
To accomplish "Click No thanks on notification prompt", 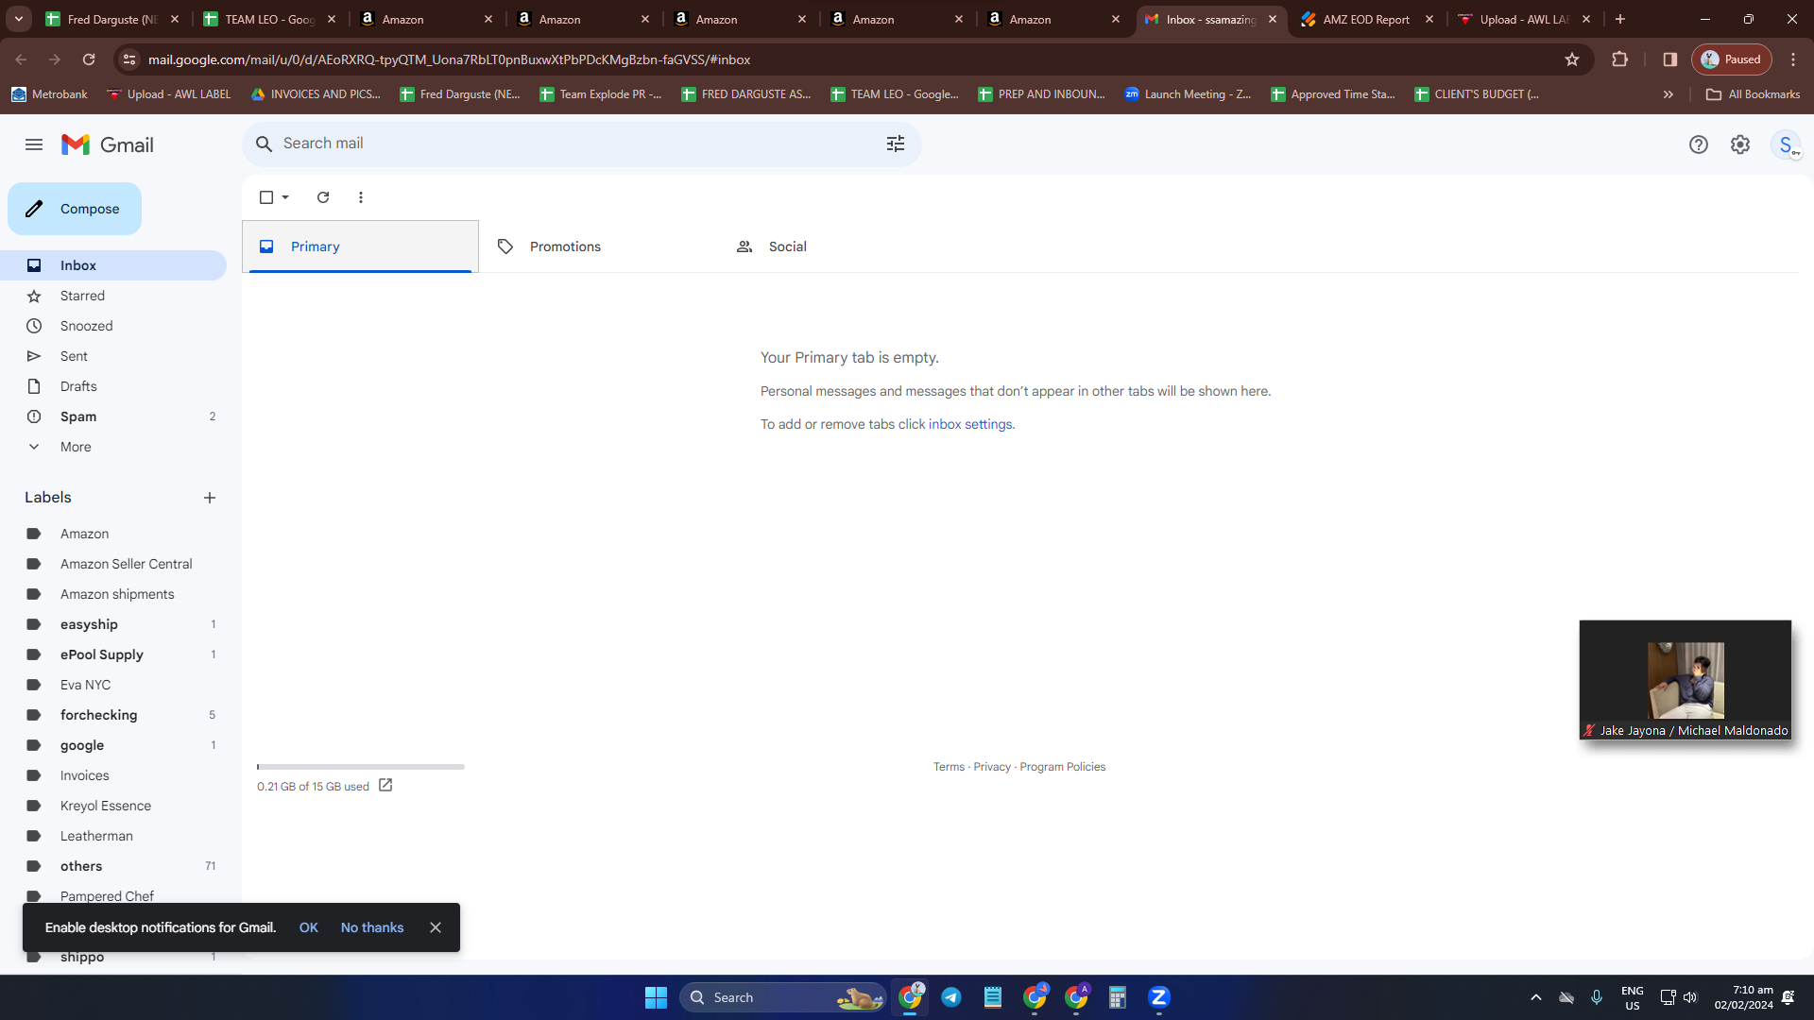I will tap(372, 927).
